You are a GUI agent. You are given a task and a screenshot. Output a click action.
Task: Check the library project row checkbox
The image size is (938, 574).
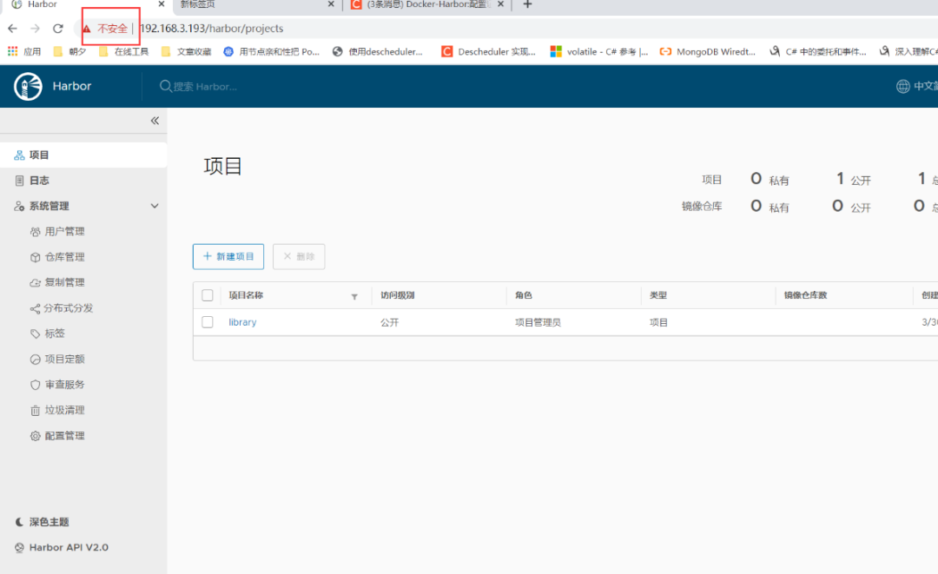coord(208,322)
